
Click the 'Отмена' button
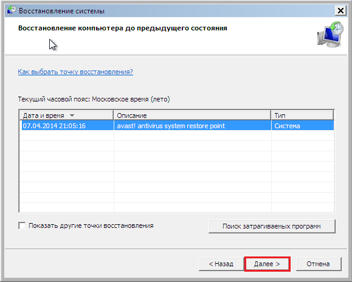pyautogui.click(x=319, y=264)
